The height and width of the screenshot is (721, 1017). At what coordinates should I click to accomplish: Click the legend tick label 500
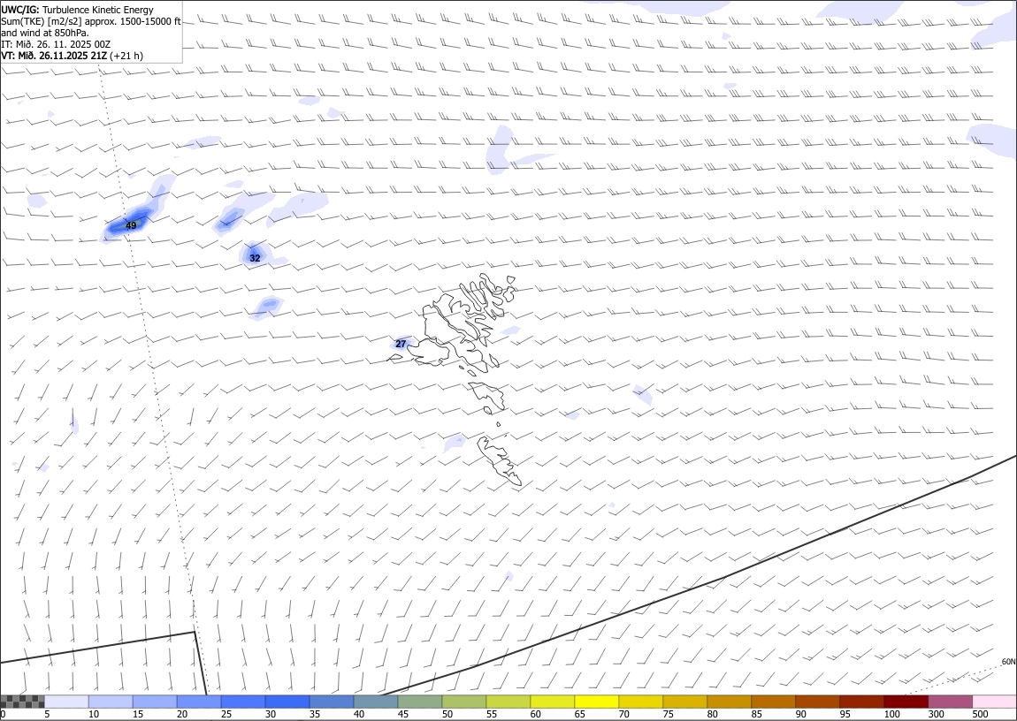(x=980, y=714)
